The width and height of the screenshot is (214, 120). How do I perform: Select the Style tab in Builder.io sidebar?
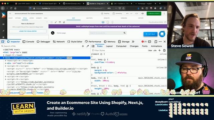pyautogui.click(x=25, y=18)
